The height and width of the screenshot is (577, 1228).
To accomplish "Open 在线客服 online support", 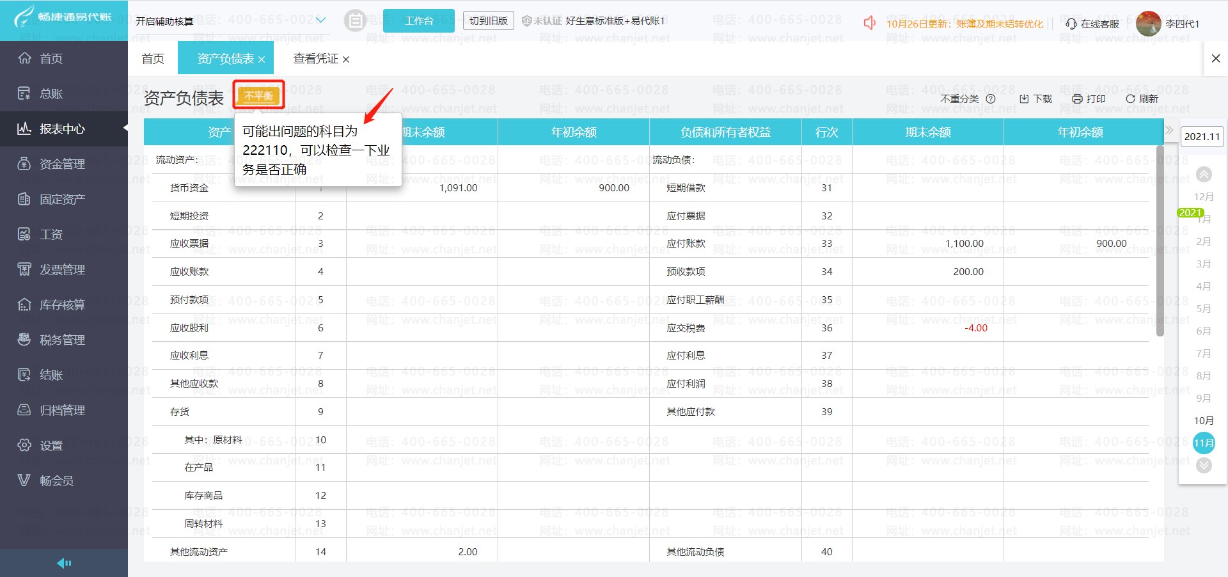I will coord(1092,24).
